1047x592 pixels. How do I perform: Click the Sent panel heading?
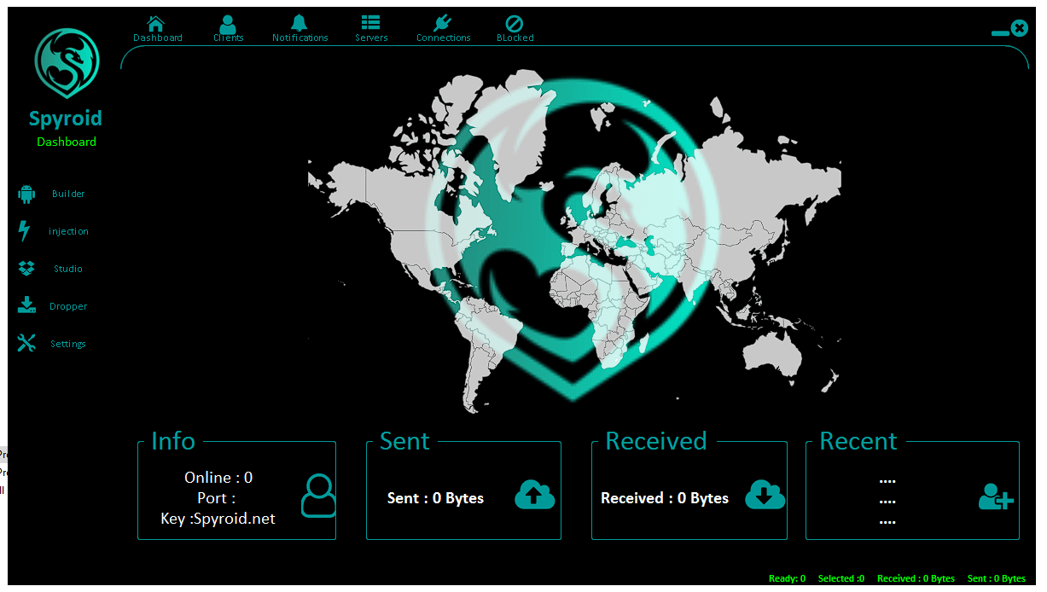[404, 441]
